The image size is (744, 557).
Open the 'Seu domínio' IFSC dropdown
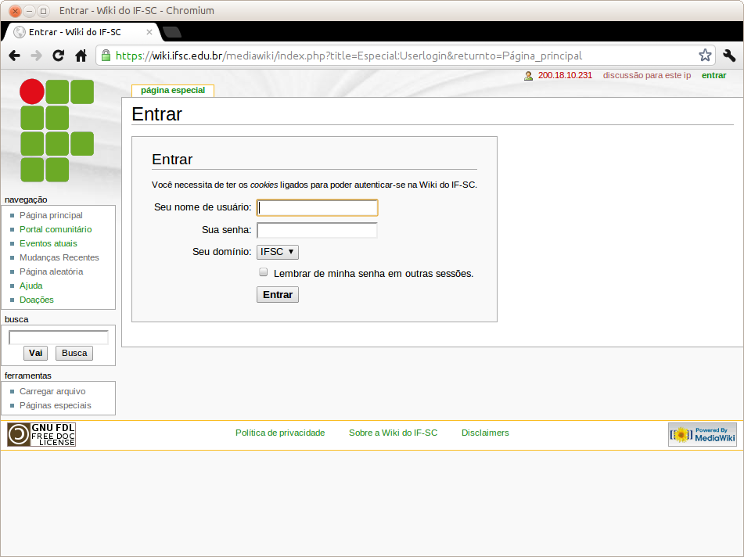(x=277, y=252)
